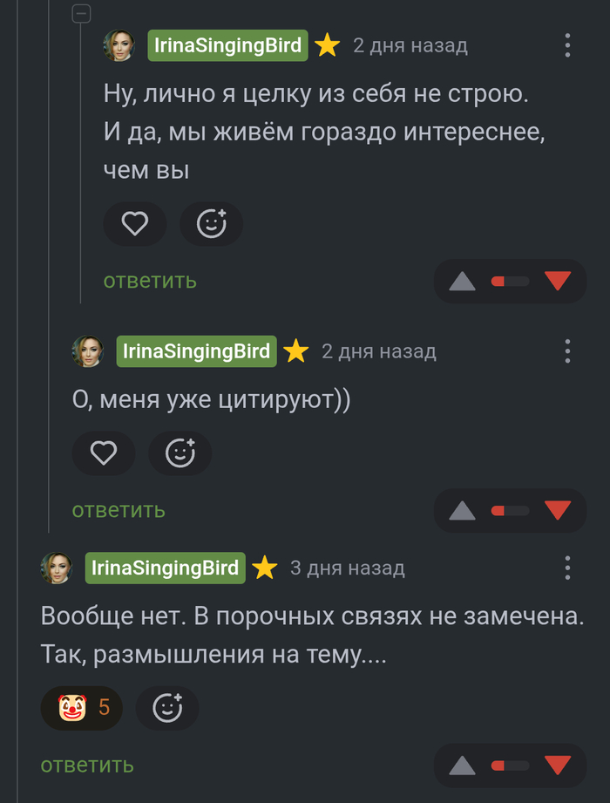Upvote the 'О, меня уже цитируют' comment

462,511
